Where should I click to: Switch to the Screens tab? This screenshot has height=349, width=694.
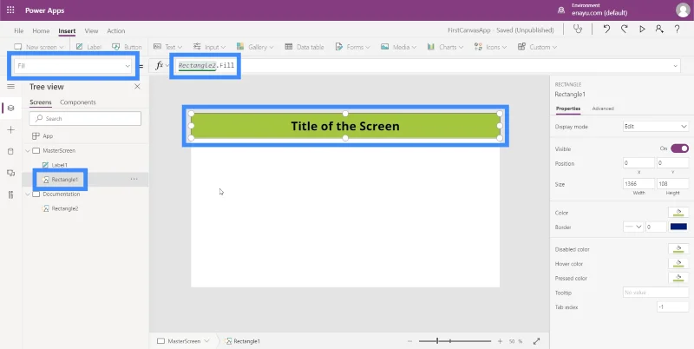pos(41,102)
